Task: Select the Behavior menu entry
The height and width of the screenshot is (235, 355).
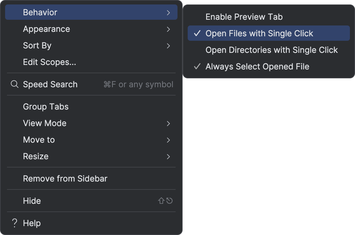Action: coord(40,12)
